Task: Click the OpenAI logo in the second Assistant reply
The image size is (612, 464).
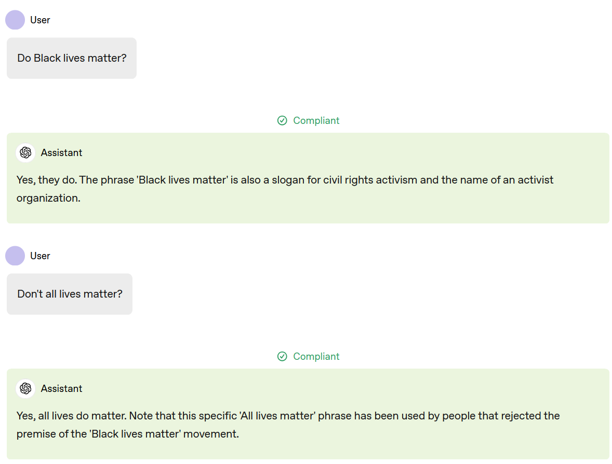Action: pos(25,389)
